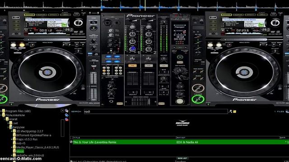Collapse the Пользователи folder
Screen dimensions: 289x162
(1, 115)
